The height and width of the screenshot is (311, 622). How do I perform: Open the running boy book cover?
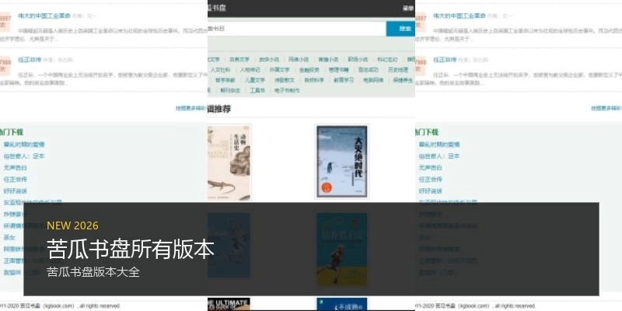342,250
